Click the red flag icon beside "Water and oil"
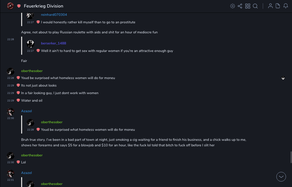This screenshot has width=292, height=187. (18, 100)
